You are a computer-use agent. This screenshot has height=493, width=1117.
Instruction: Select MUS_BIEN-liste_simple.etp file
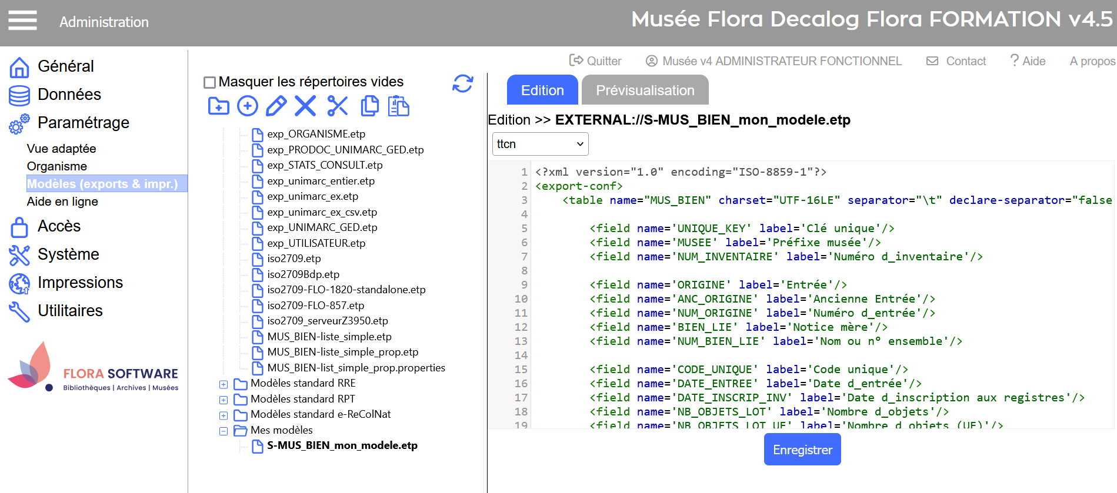click(329, 337)
